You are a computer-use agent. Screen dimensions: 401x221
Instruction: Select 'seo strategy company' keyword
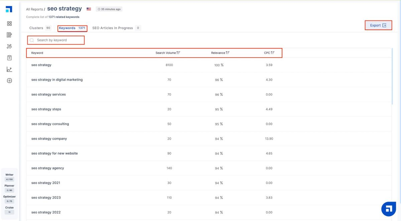(x=49, y=139)
